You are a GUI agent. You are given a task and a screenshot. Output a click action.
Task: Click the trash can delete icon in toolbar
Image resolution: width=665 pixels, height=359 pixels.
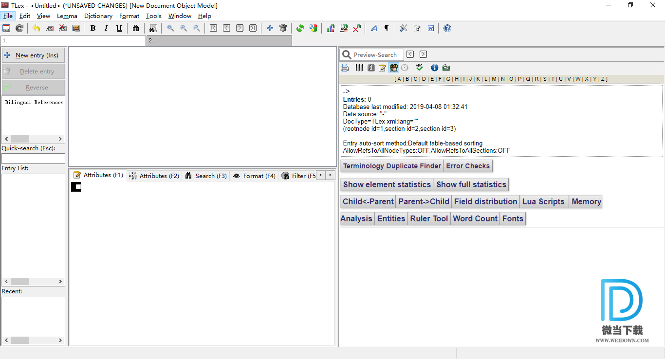283,28
